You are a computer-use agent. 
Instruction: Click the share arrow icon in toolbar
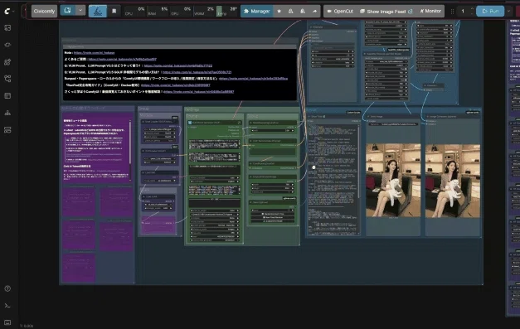[x=314, y=12]
